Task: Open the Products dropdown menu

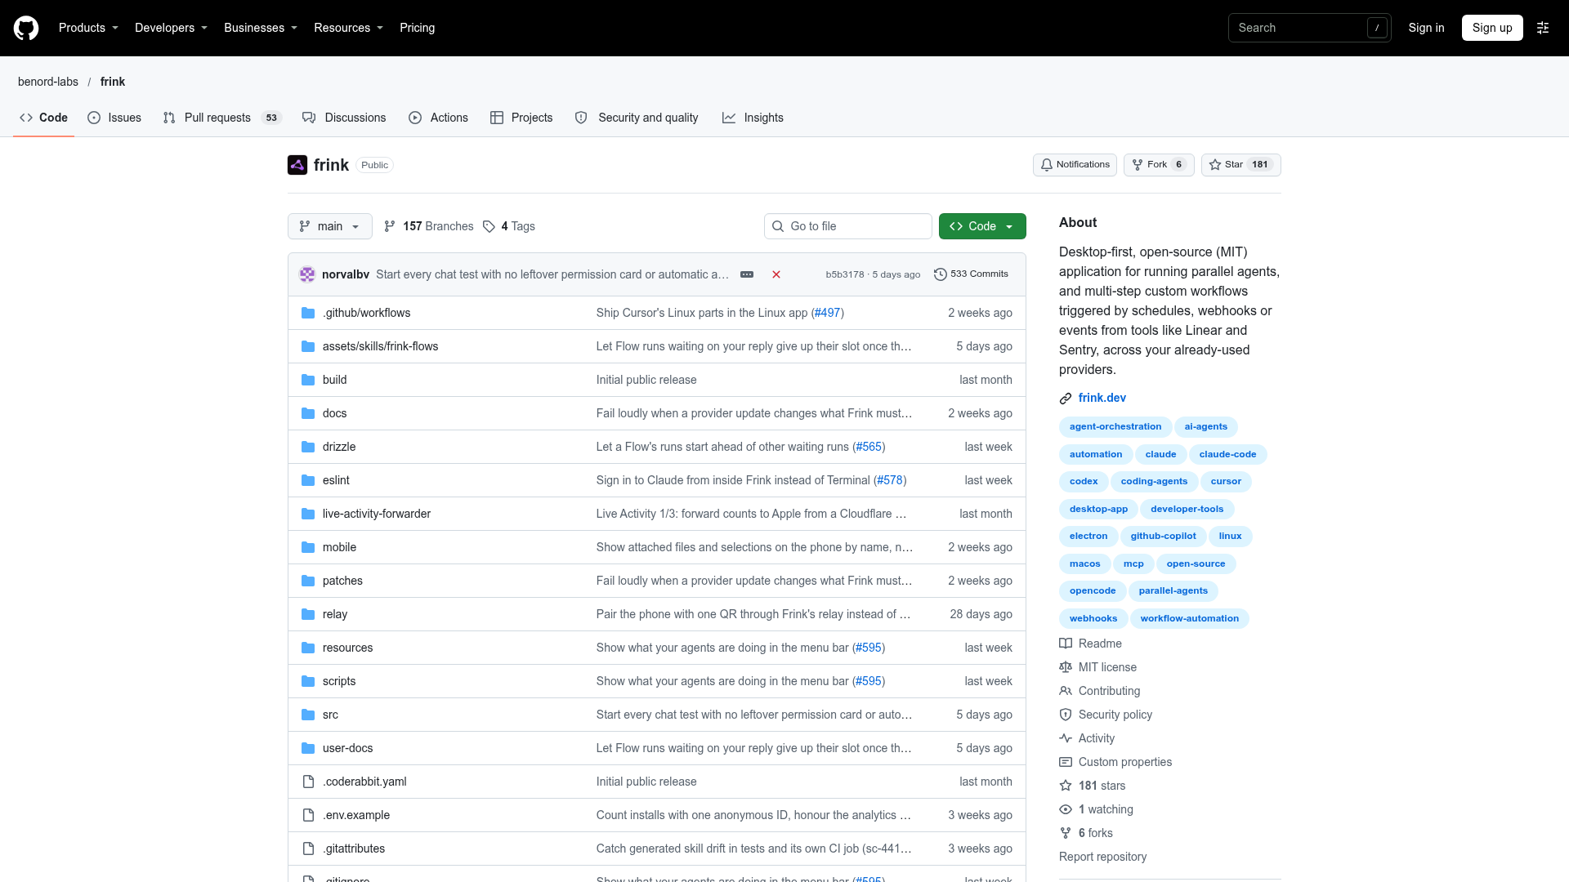Action: point(88,28)
